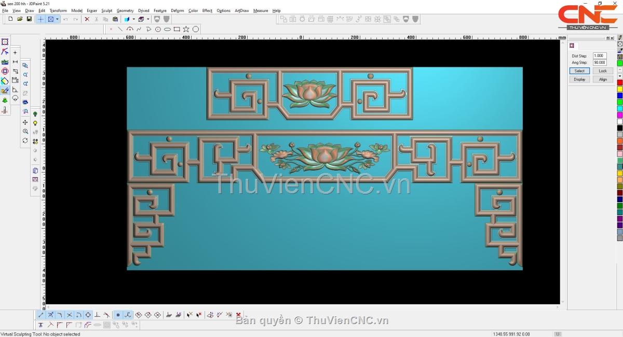Select the pan move arrows tool
The height and width of the screenshot is (337, 623).
tap(25, 122)
